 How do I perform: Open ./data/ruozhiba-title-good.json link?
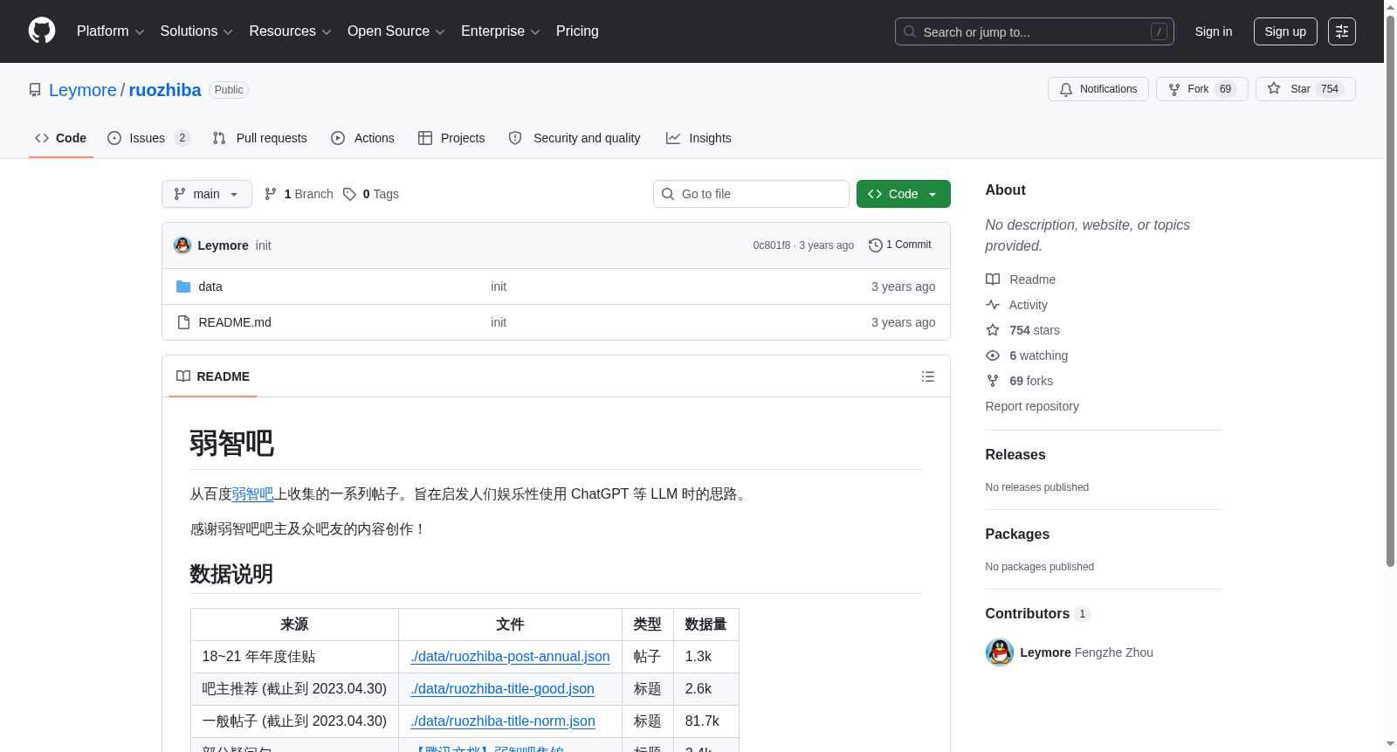pos(503,689)
